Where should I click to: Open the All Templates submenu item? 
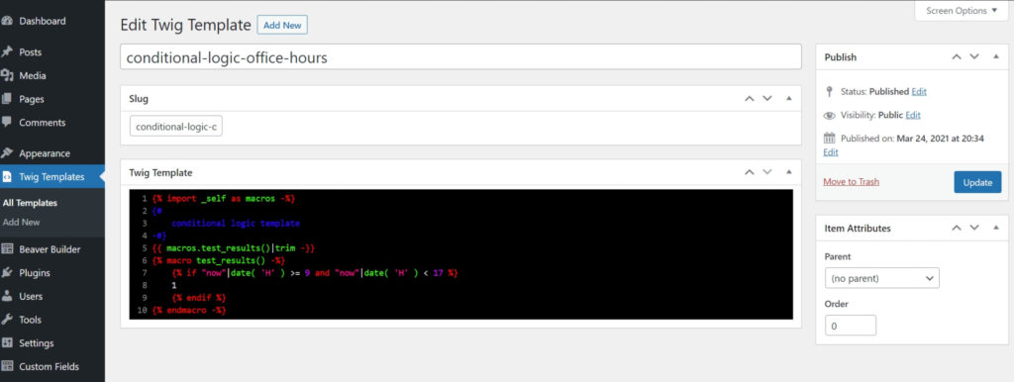(x=30, y=203)
